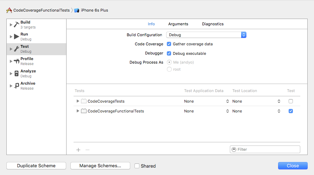The width and height of the screenshot is (314, 175).
Task: Click the Archive icon
Action: 17,86
